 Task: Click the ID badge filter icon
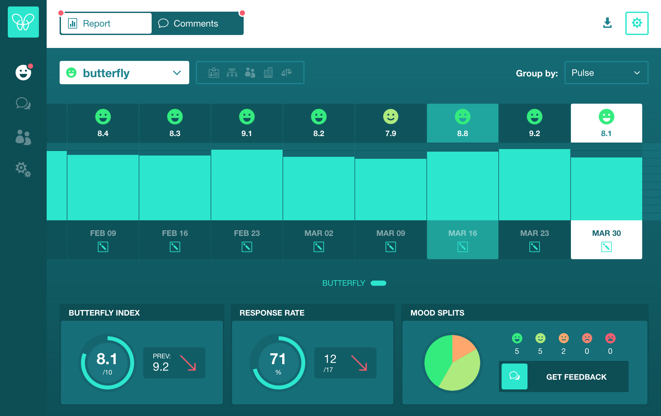tap(214, 73)
